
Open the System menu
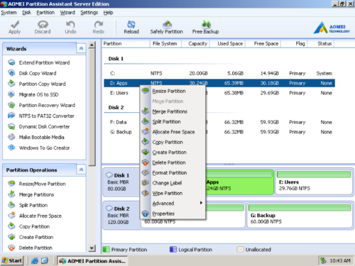(9, 13)
